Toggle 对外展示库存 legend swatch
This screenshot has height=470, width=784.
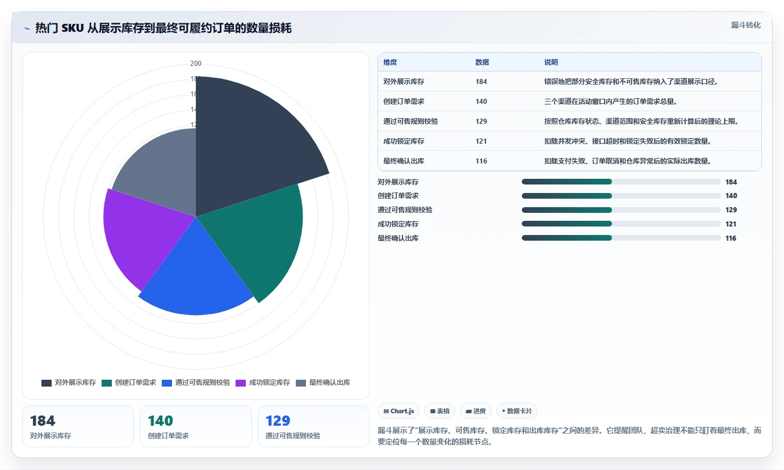(x=47, y=383)
